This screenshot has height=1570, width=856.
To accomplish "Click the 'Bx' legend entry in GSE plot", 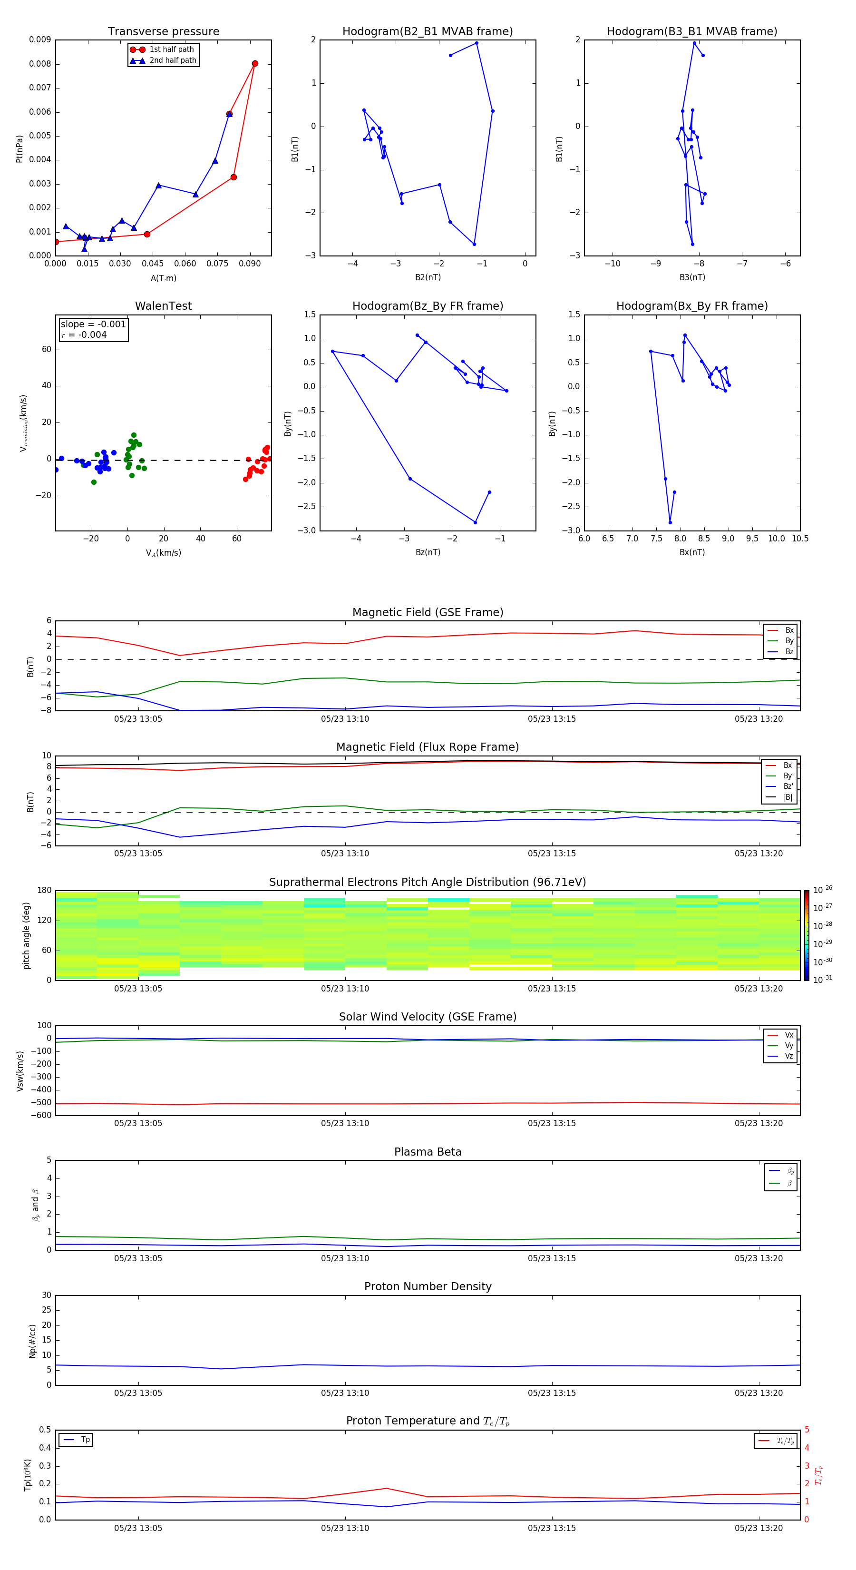I will click(780, 630).
